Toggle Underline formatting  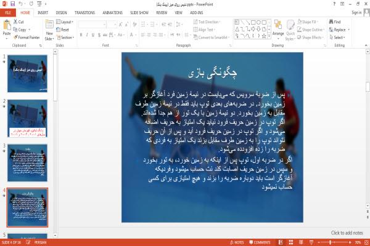coord(93,35)
